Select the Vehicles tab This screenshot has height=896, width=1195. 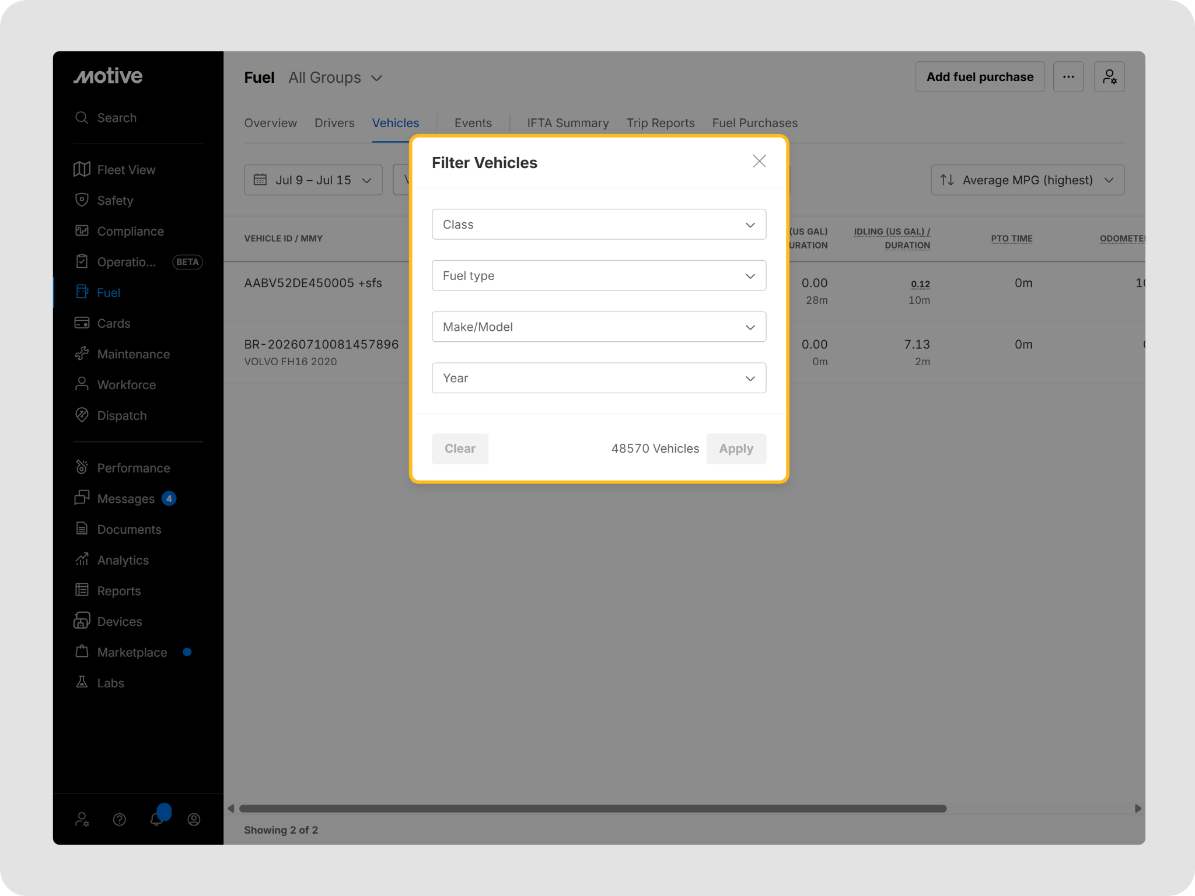point(396,123)
